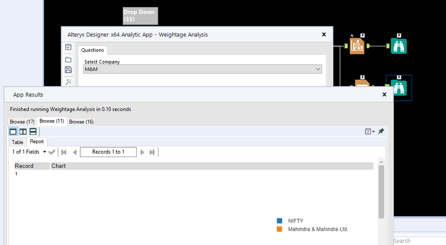Select the single pane layout icon
The image size is (446, 245).
point(13,131)
